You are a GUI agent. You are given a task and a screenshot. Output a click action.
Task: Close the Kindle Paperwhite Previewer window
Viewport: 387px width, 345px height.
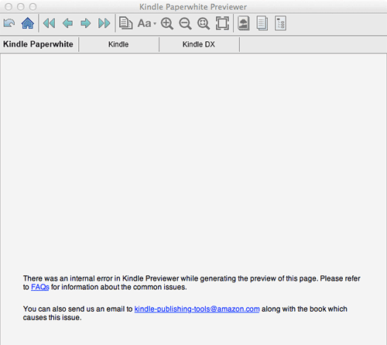[x=9, y=7]
